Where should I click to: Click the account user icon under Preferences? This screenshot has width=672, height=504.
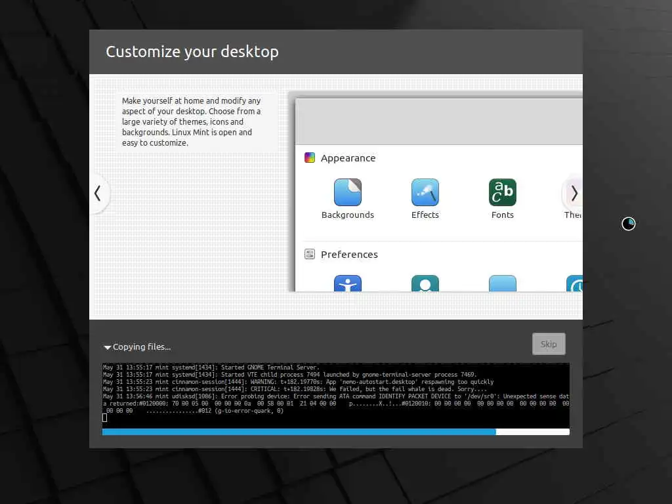425,283
